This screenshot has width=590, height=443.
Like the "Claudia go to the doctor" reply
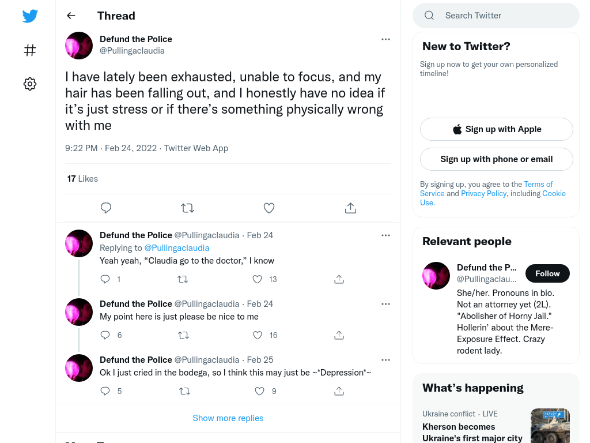(x=258, y=279)
